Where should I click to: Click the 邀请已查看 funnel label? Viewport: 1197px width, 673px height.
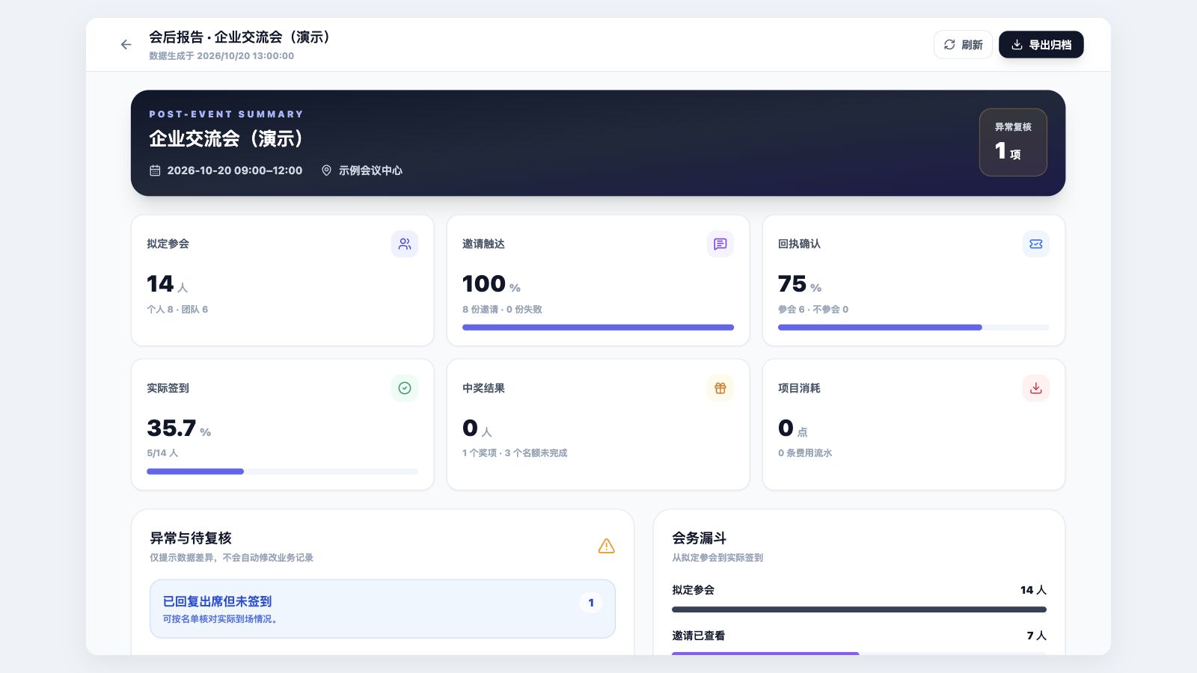coord(698,636)
